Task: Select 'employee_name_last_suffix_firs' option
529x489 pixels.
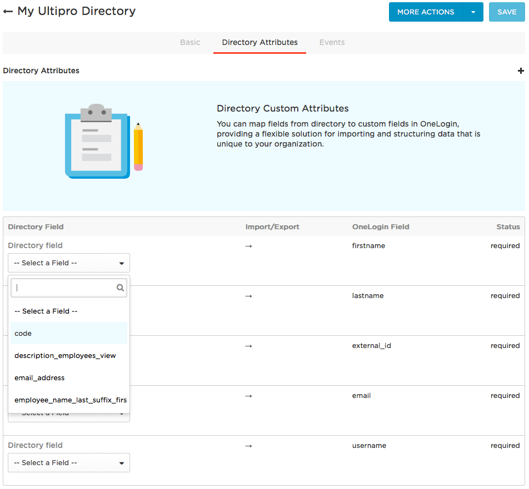Action: (x=69, y=400)
